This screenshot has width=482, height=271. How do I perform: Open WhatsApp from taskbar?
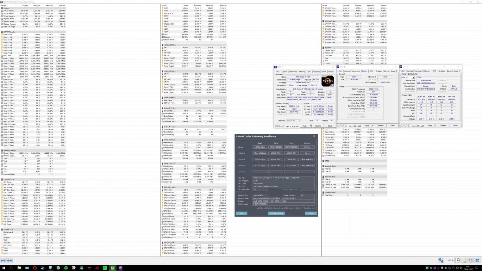(x=58, y=268)
